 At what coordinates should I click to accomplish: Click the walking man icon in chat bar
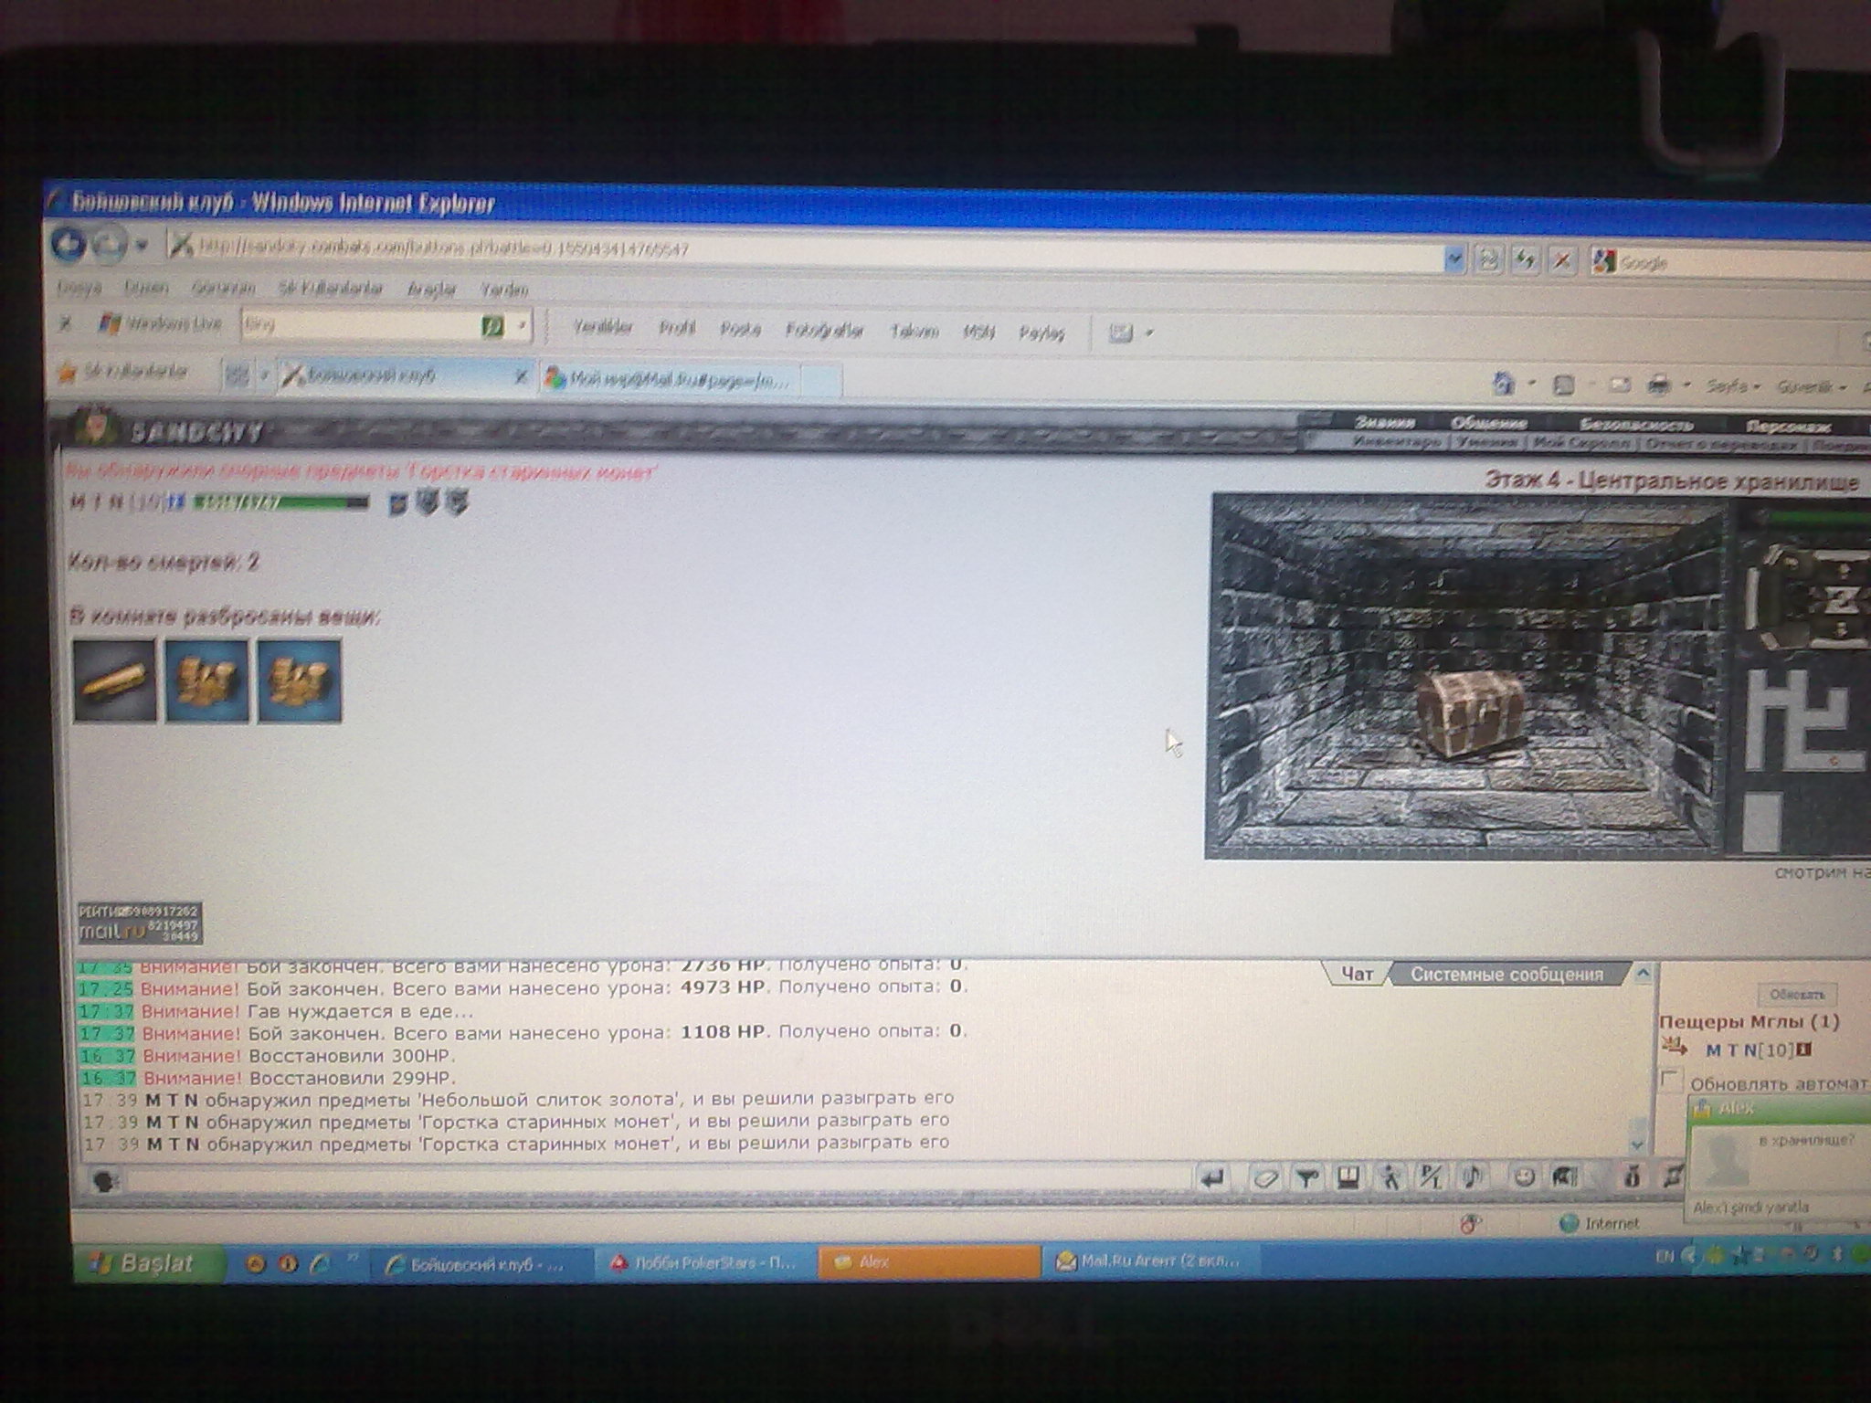(x=1390, y=1178)
